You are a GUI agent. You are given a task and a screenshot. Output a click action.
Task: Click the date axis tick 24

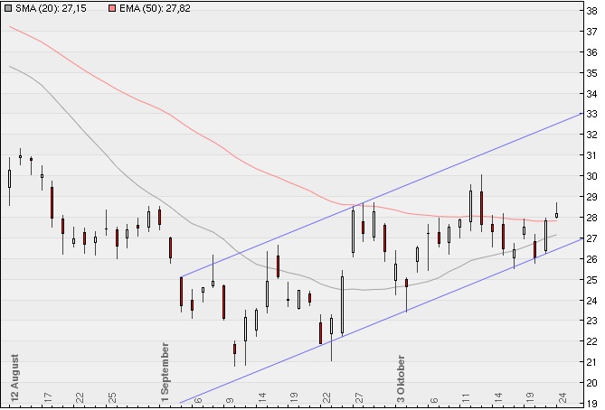tap(562, 397)
